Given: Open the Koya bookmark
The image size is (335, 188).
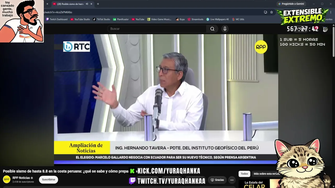Looking at the screenshot, I should coord(180,19).
